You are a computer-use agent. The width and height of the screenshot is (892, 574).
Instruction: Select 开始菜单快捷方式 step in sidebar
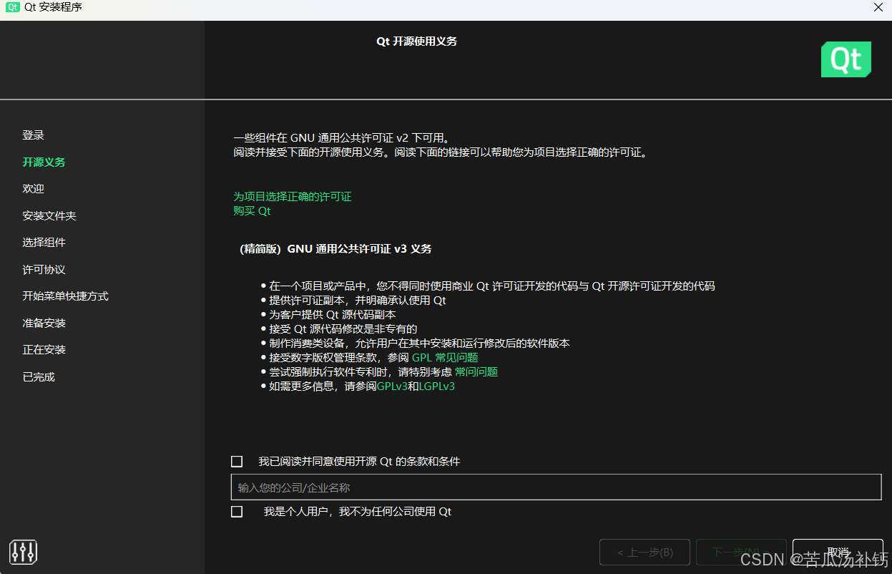pyautogui.click(x=65, y=296)
